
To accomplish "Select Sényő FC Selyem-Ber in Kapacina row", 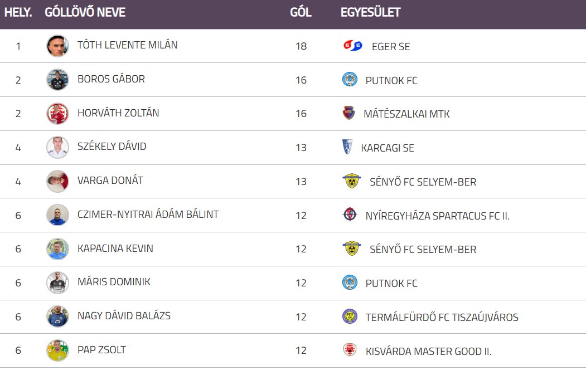I will [x=423, y=250].
